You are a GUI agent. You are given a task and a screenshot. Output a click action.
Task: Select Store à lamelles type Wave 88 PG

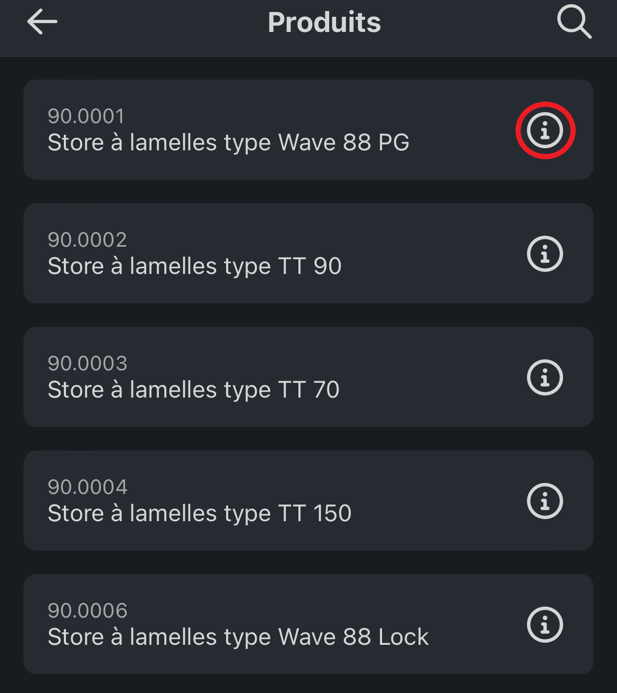coord(228,143)
